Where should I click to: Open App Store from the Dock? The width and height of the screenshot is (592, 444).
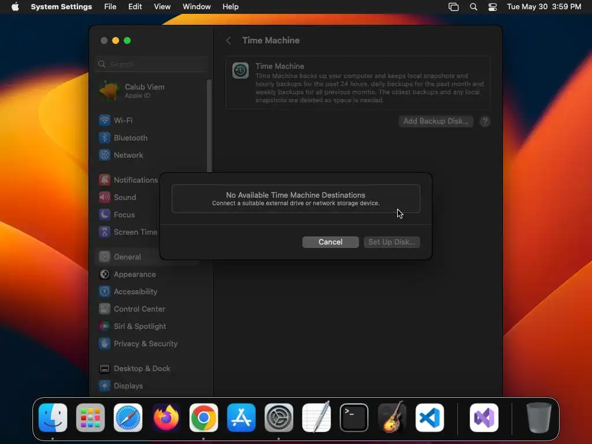click(x=241, y=417)
